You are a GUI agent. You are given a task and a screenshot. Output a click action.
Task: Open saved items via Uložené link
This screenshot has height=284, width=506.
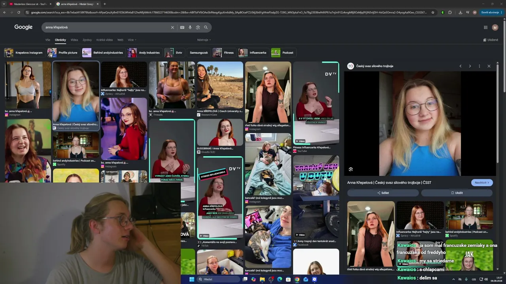(x=491, y=40)
